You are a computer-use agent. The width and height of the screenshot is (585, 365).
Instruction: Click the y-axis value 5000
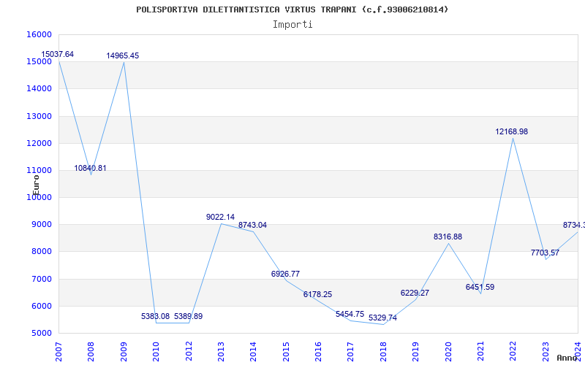[x=42, y=334]
